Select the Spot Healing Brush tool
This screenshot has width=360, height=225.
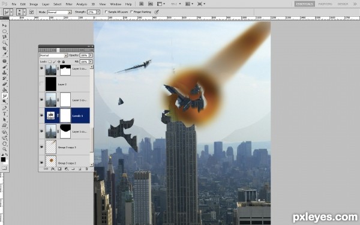[4, 61]
